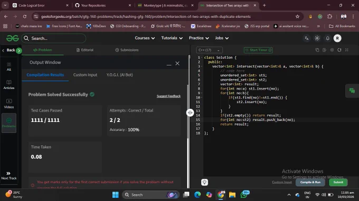The height and width of the screenshot is (201, 359).
Task: Click the panel splitter handle
Action: pyautogui.click(x=190, y=113)
